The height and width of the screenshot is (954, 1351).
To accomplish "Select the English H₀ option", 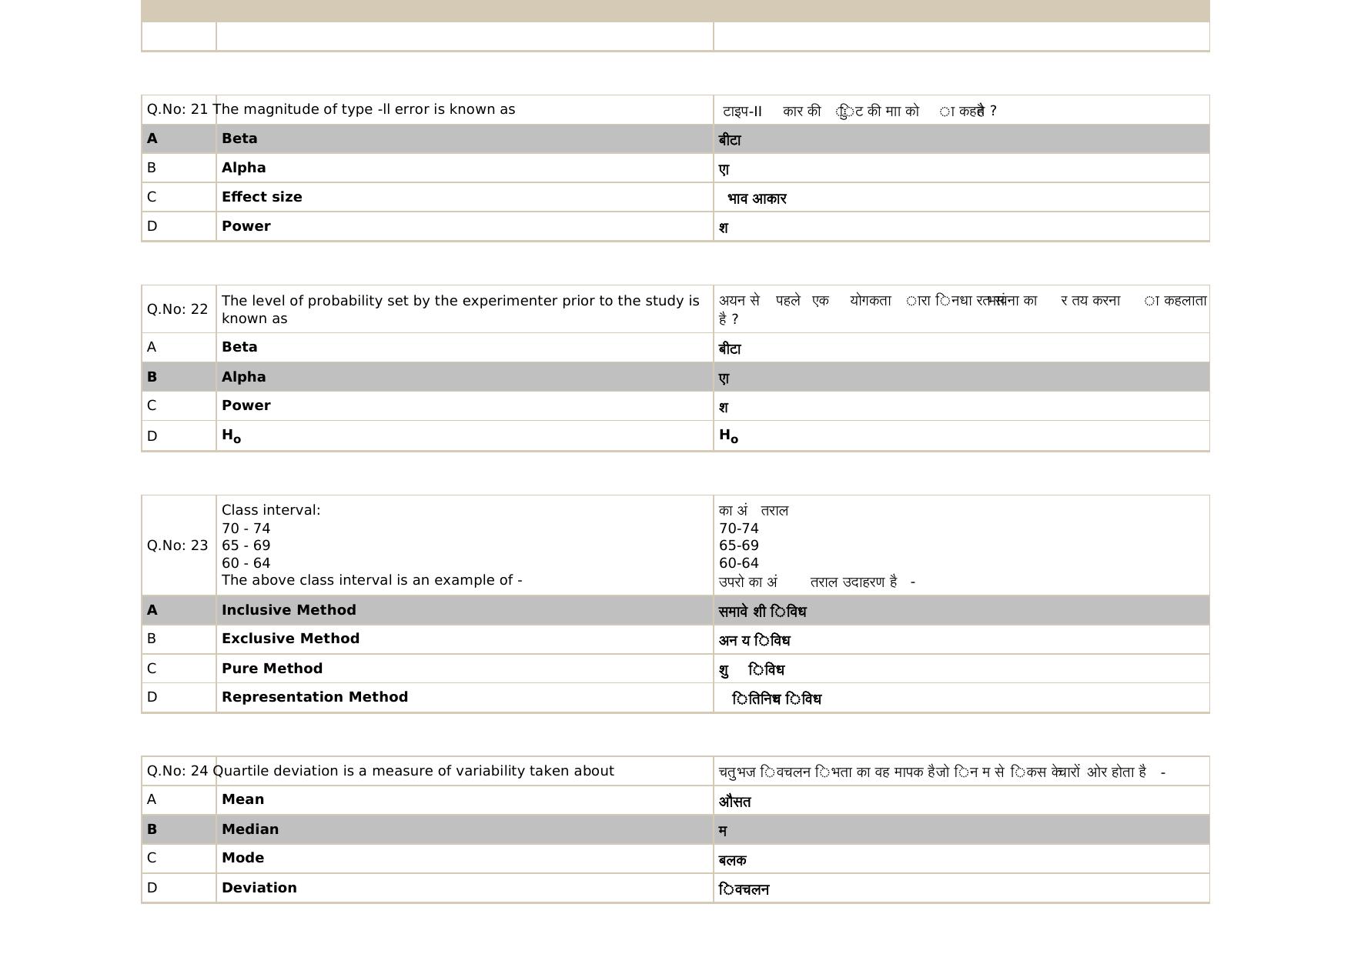I will (x=231, y=435).
